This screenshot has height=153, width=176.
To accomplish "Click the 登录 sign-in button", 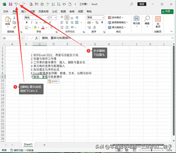I will click(x=142, y=4).
